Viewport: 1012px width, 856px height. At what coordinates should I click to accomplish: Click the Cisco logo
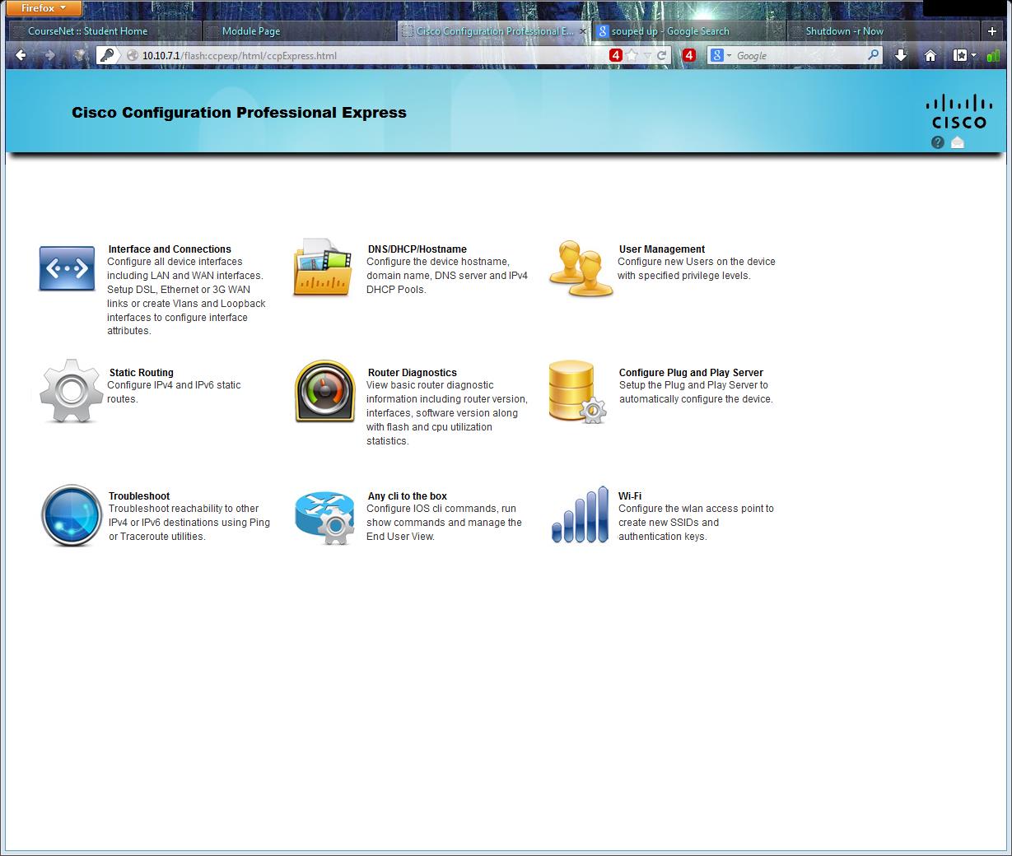click(958, 112)
